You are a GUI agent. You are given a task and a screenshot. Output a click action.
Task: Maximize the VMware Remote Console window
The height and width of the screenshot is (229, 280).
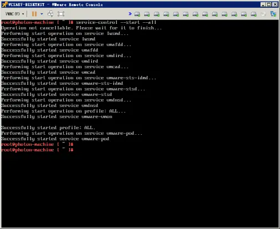(269, 4)
